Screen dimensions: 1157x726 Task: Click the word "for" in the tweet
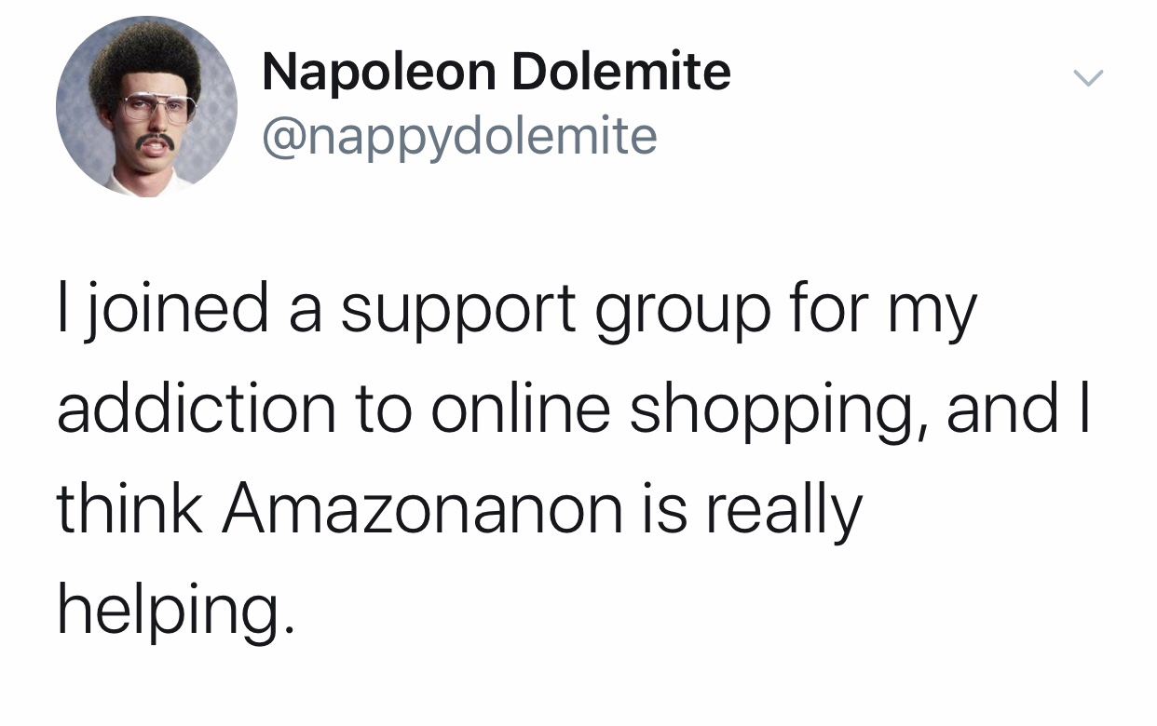842,308
